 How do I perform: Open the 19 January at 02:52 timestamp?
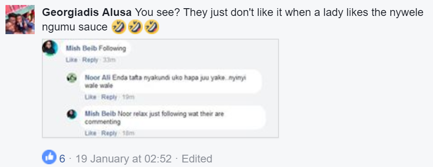pos(124,159)
